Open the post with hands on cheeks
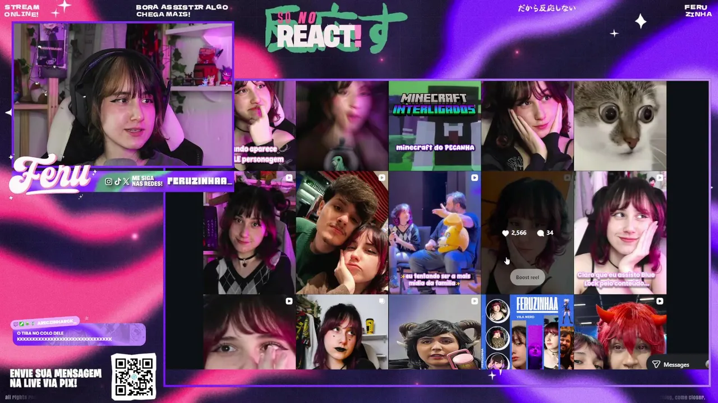Screen dimensions: 718x403 (527, 125)
